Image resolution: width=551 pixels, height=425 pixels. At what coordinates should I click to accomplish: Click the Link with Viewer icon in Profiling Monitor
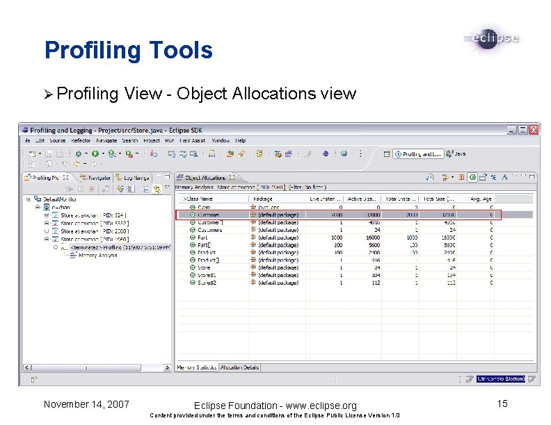[157, 189]
